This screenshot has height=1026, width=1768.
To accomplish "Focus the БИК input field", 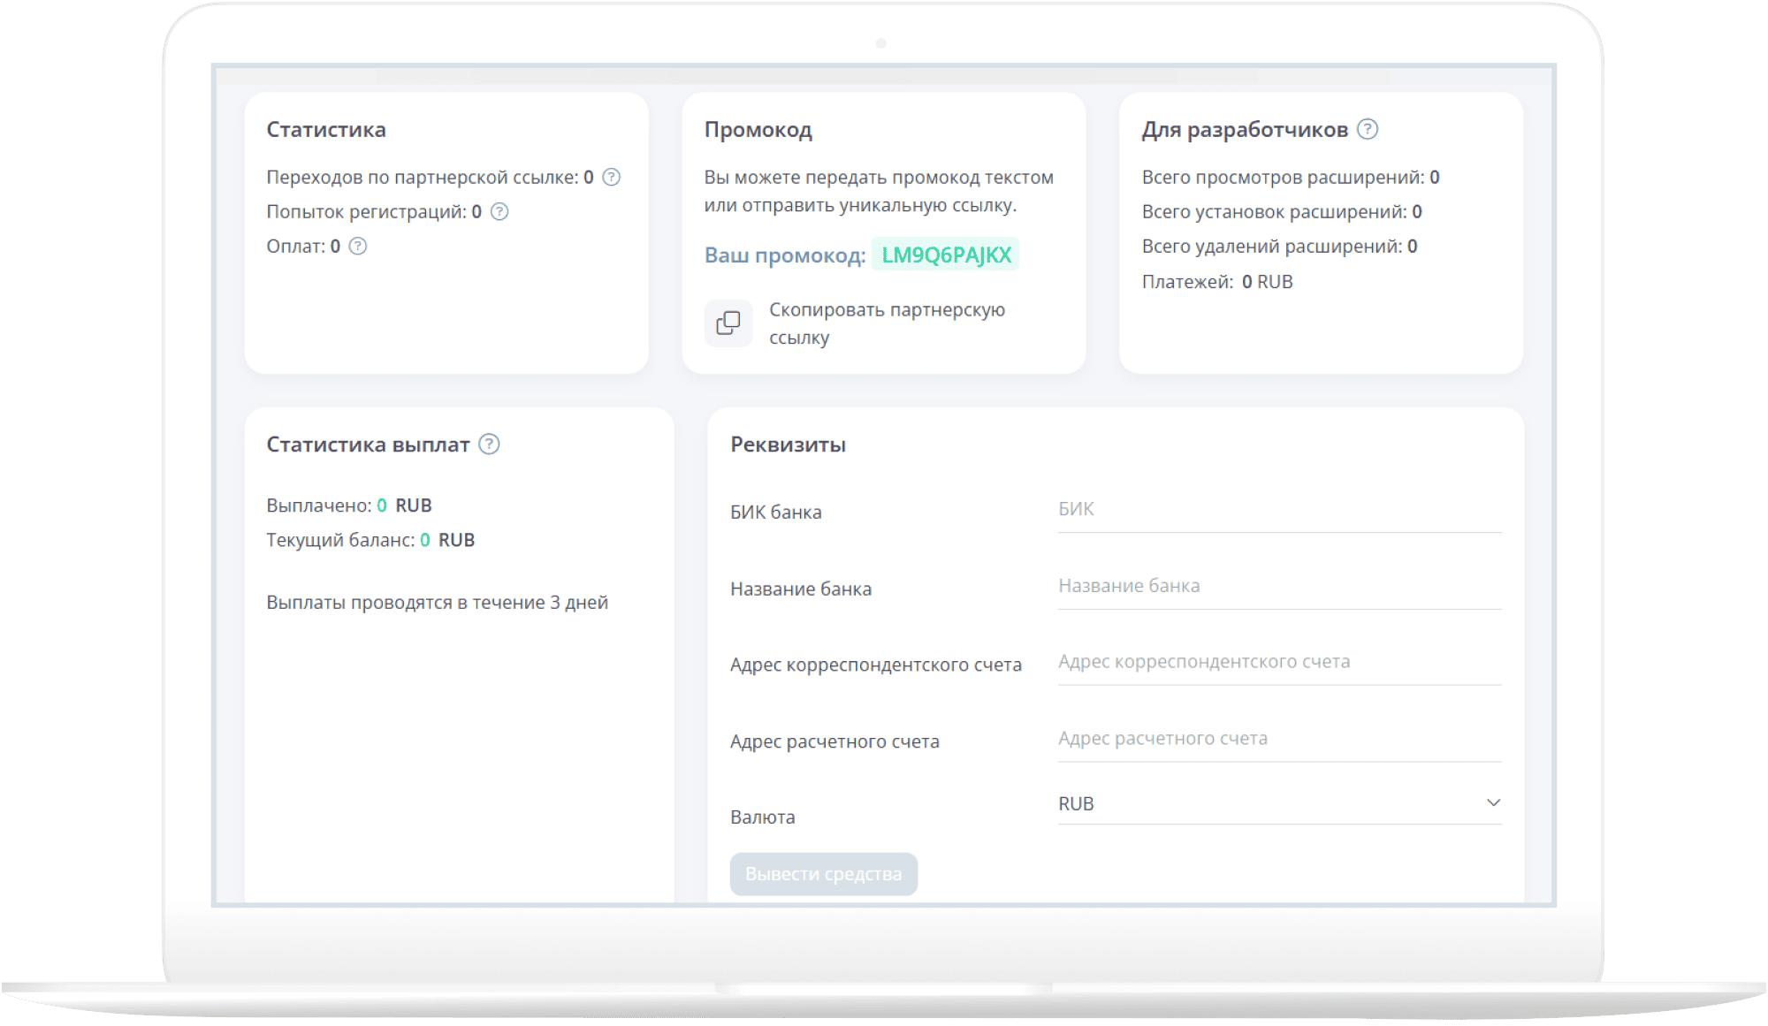I will (1278, 509).
